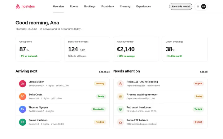
Task: Switch to the Overview tab
Action: coord(59,6)
